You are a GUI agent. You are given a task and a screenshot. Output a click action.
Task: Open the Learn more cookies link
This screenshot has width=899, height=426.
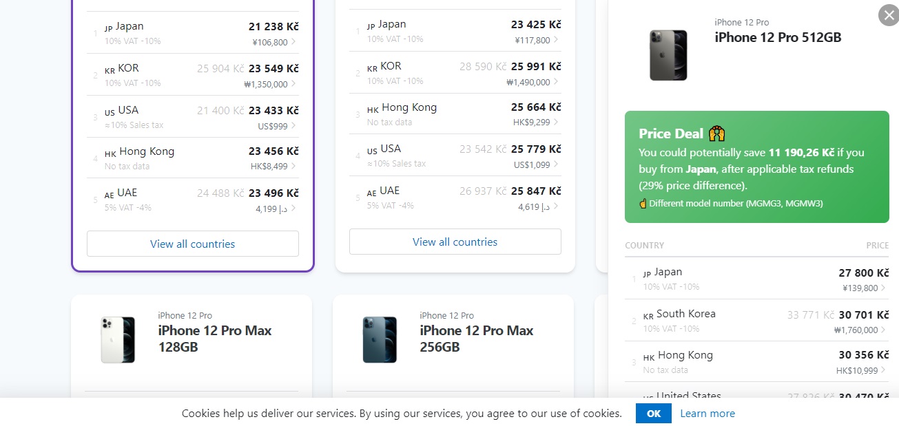[707, 414]
